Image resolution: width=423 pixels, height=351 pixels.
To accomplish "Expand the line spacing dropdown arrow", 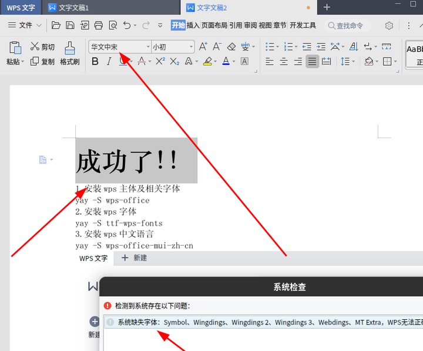I will tap(354, 62).
